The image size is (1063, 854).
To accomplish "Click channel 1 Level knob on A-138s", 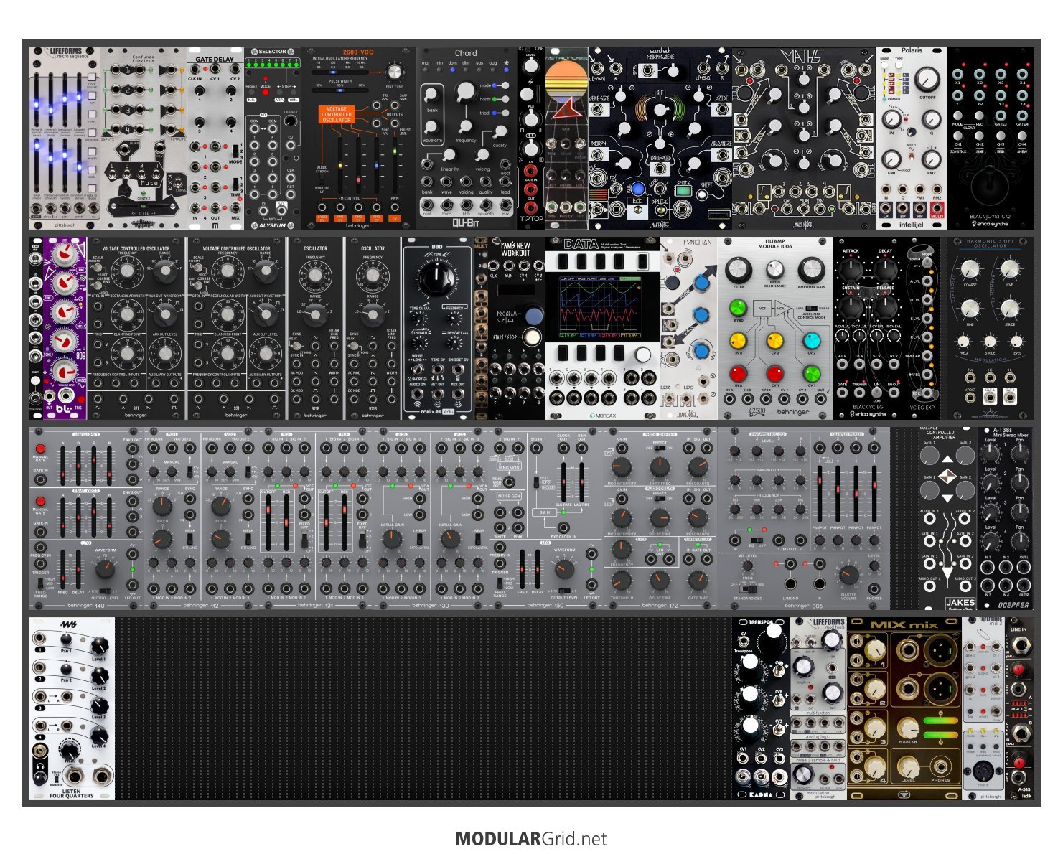I will (x=991, y=452).
